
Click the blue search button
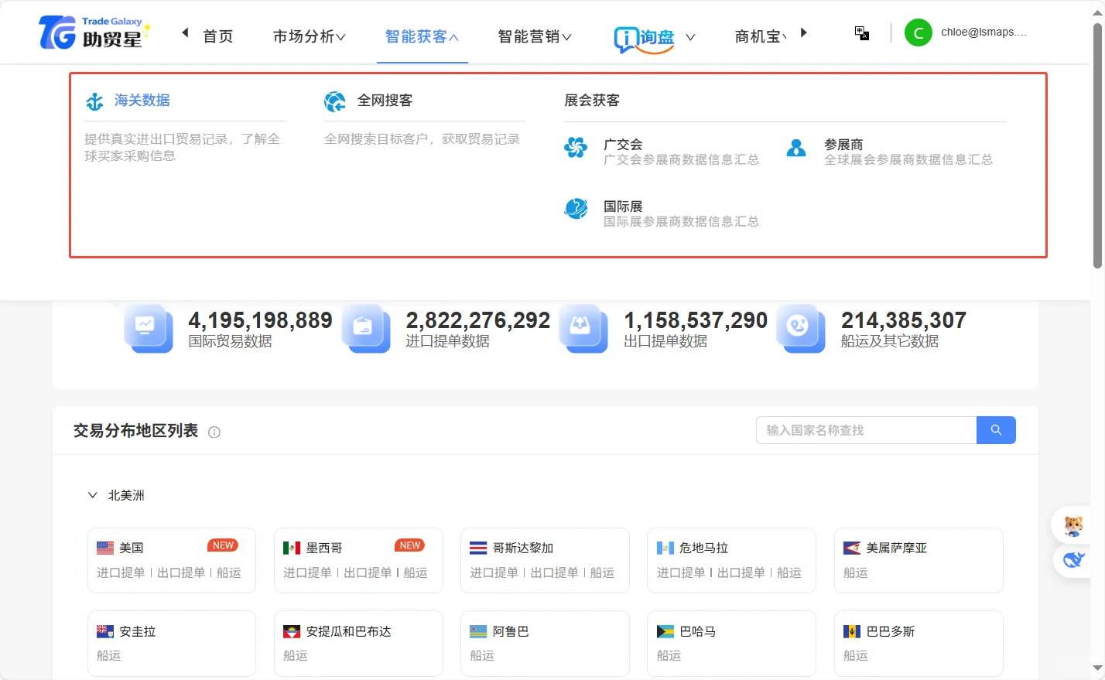click(x=996, y=430)
